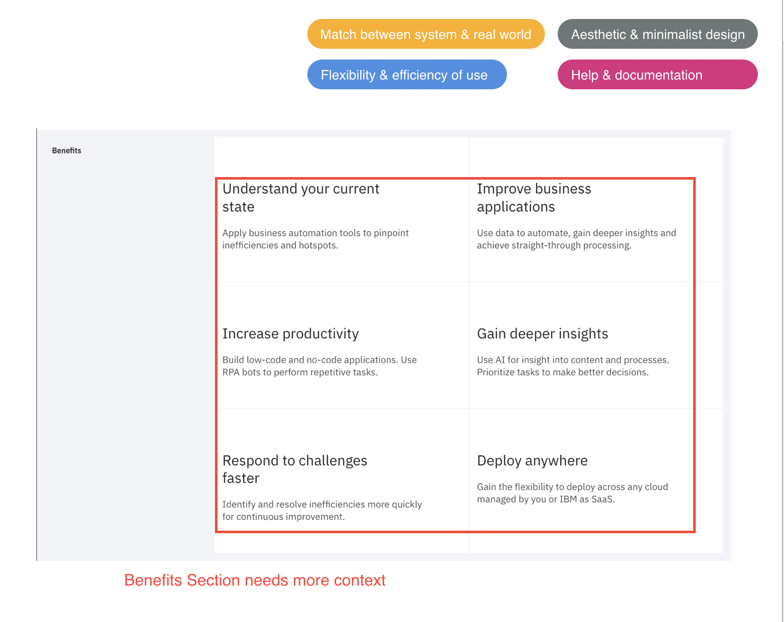Screen dimensions: 784x622
Task: Click the empty card area above Improve business applications
Action: coord(596,158)
